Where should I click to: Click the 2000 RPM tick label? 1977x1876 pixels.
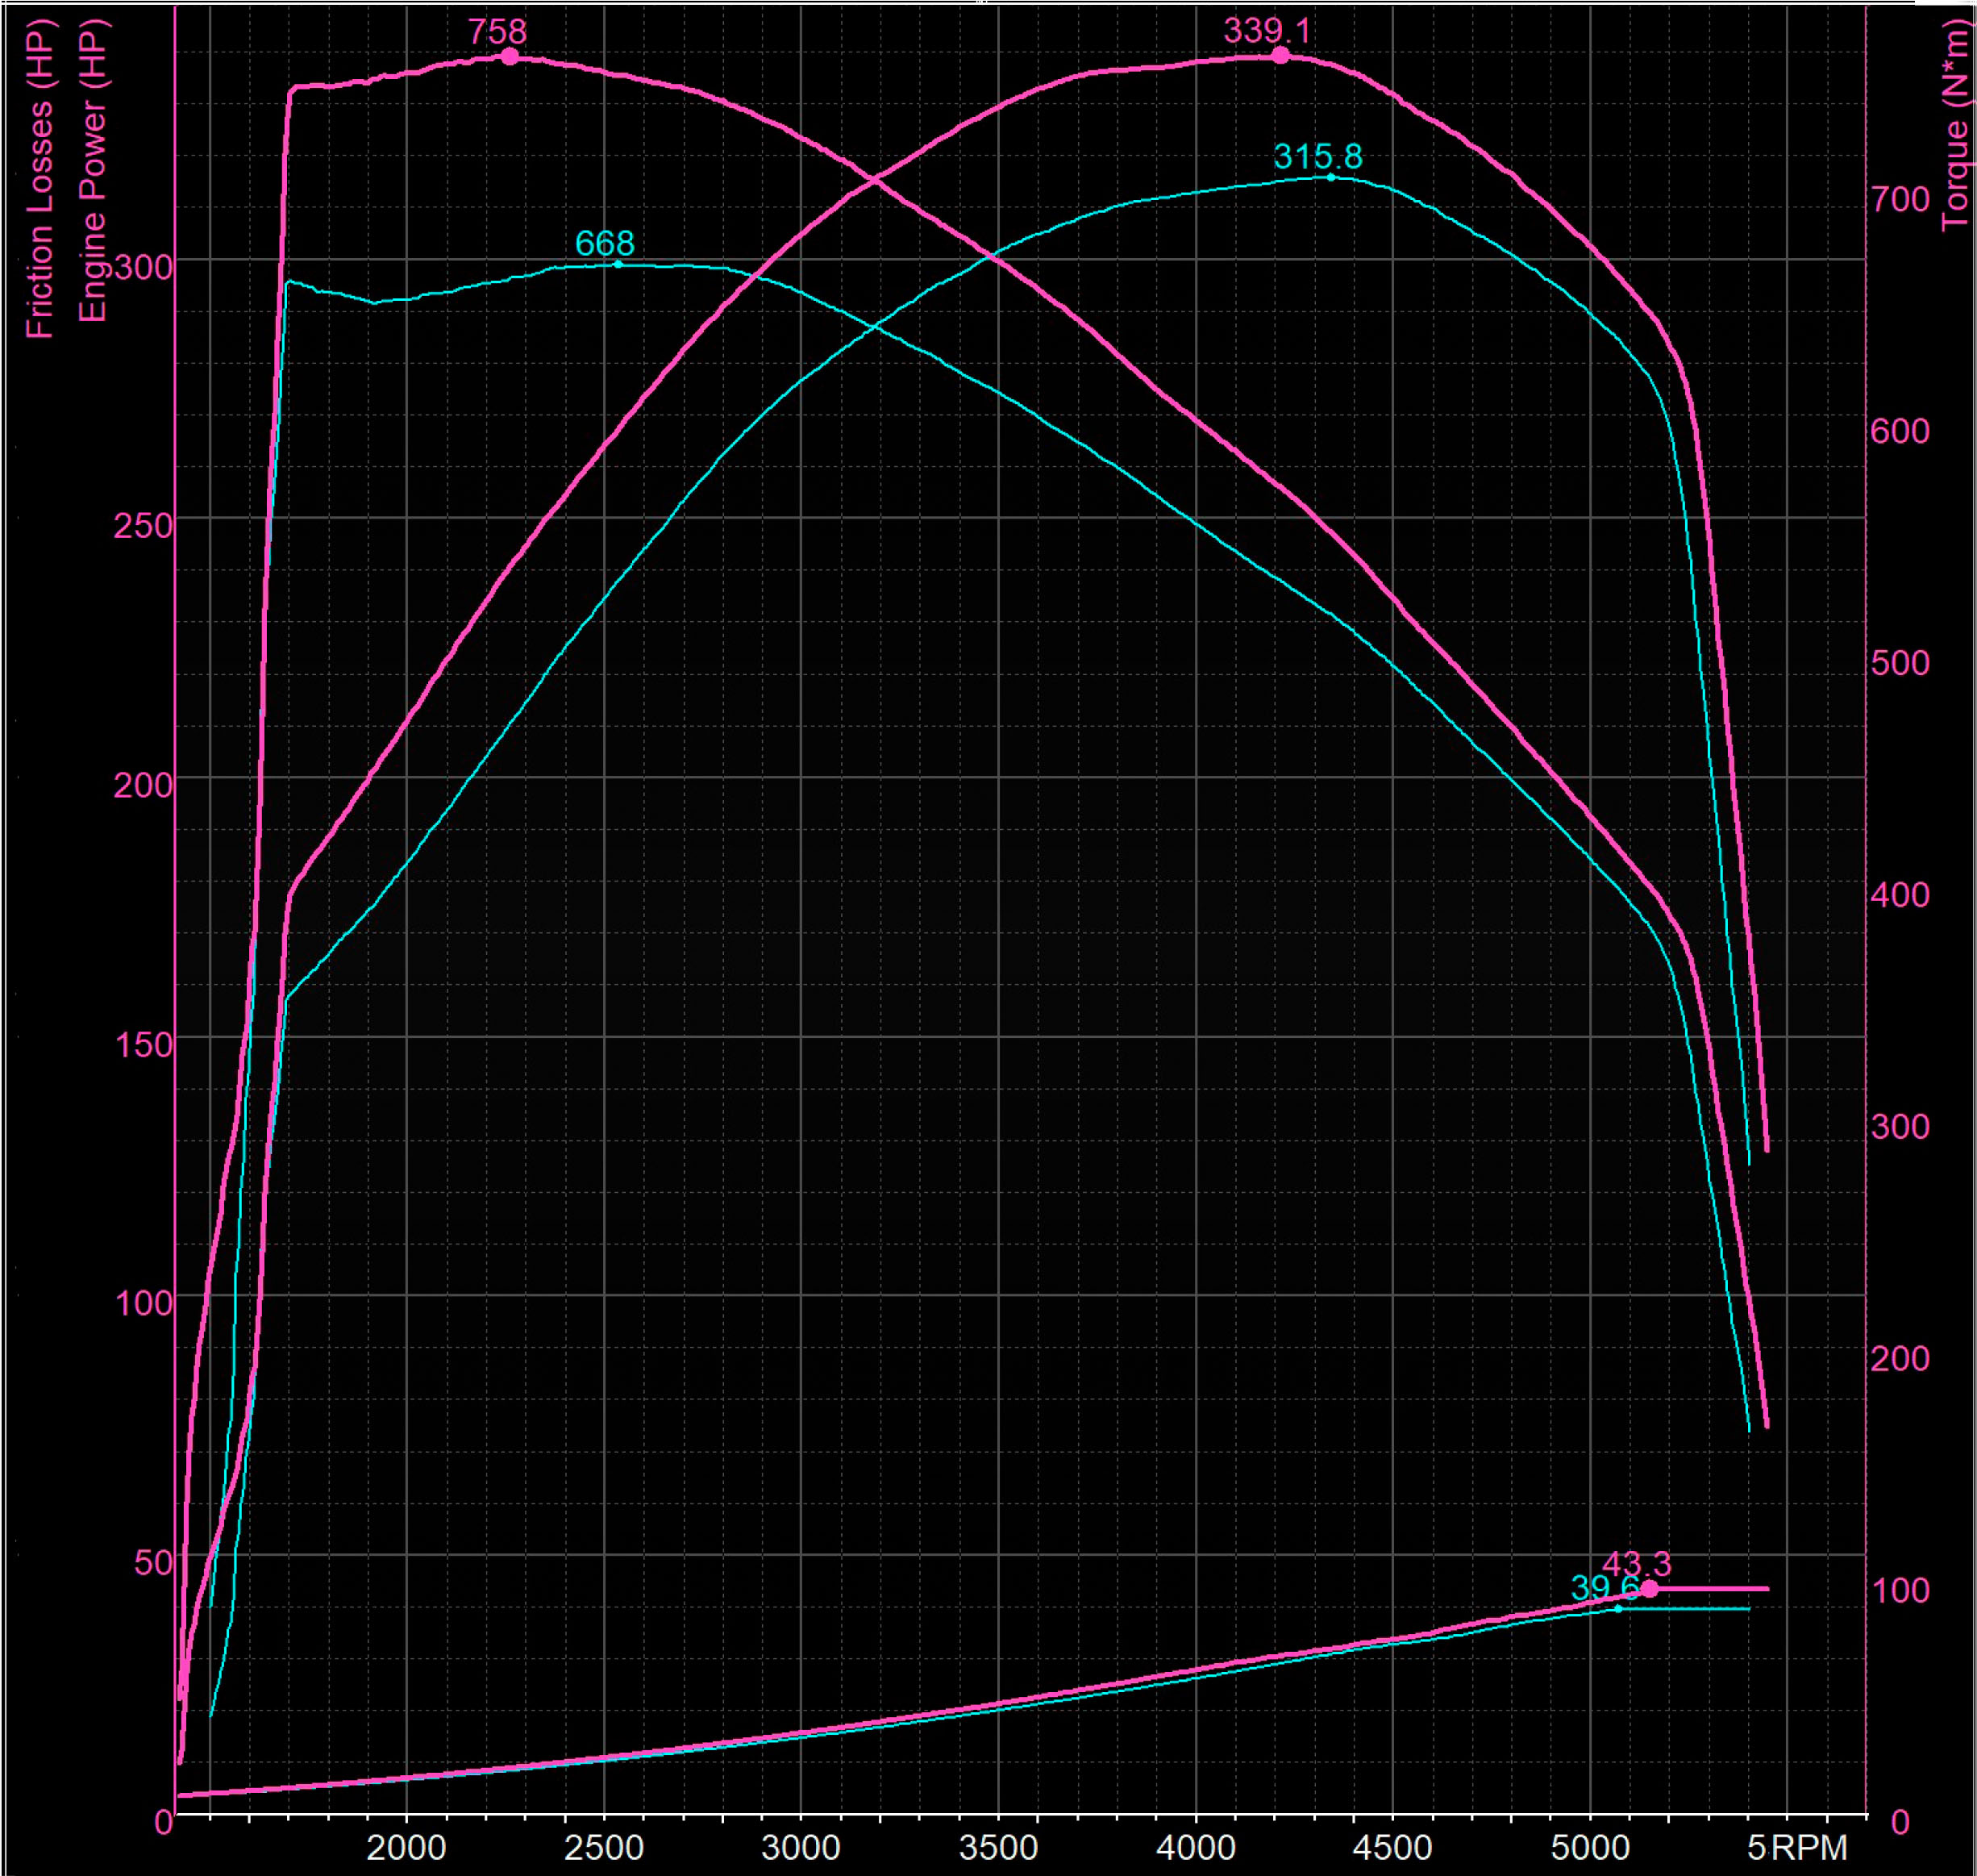406,1847
